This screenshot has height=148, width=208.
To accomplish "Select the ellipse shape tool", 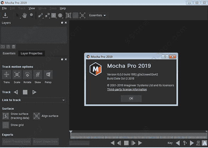I will [60, 16].
